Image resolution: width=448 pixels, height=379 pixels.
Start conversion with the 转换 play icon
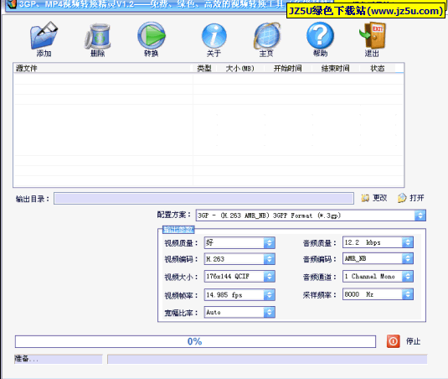click(152, 36)
